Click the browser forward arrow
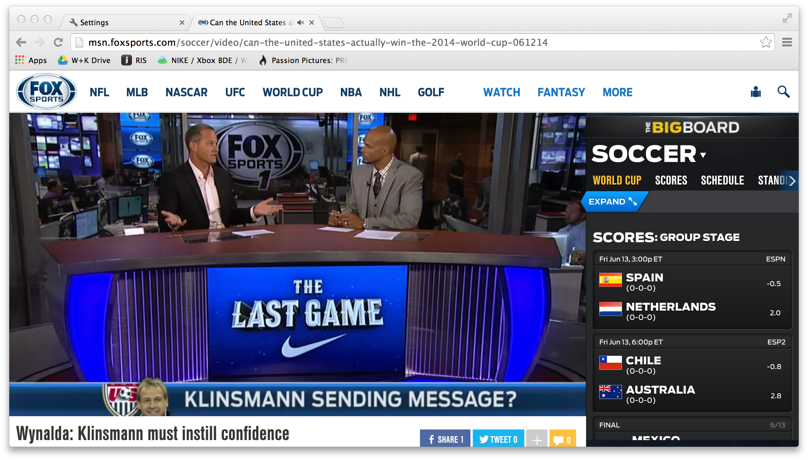 [39, 42]
